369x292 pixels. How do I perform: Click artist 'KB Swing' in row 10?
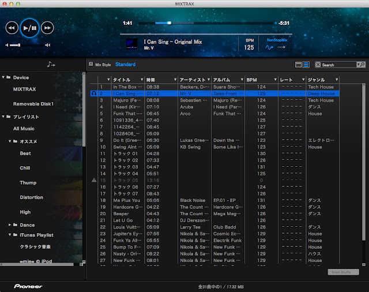[x=190, y=147]
